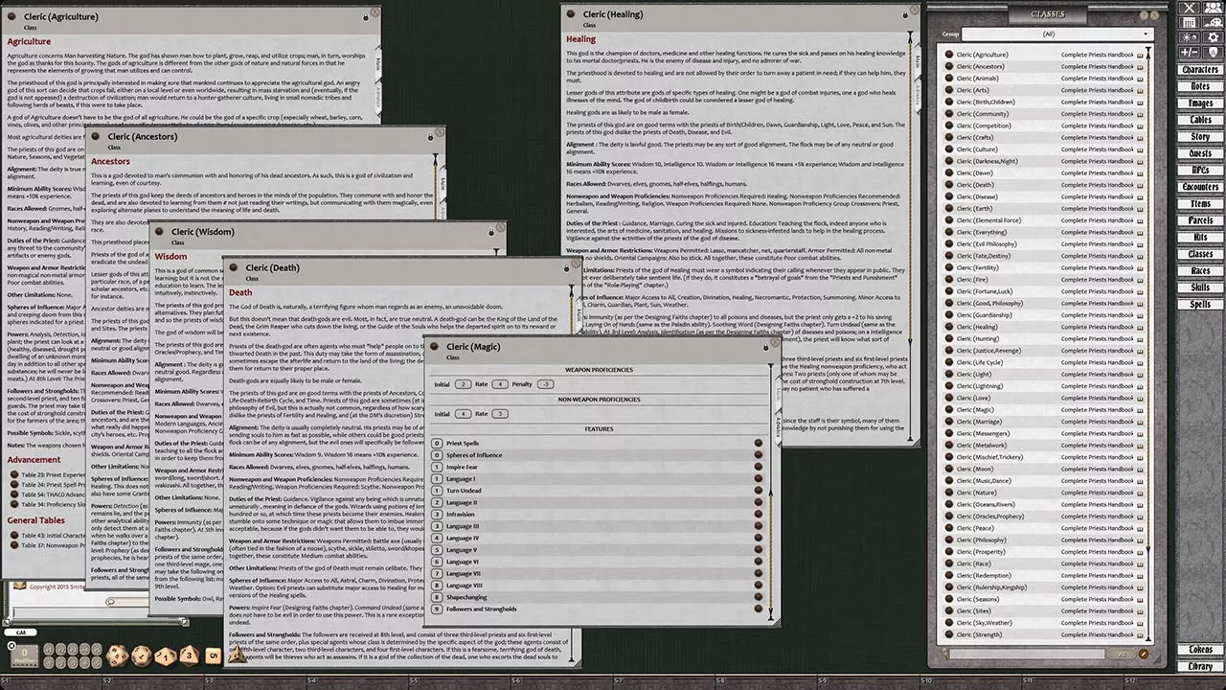Open the party sheet people icon

coord(1213,8)
